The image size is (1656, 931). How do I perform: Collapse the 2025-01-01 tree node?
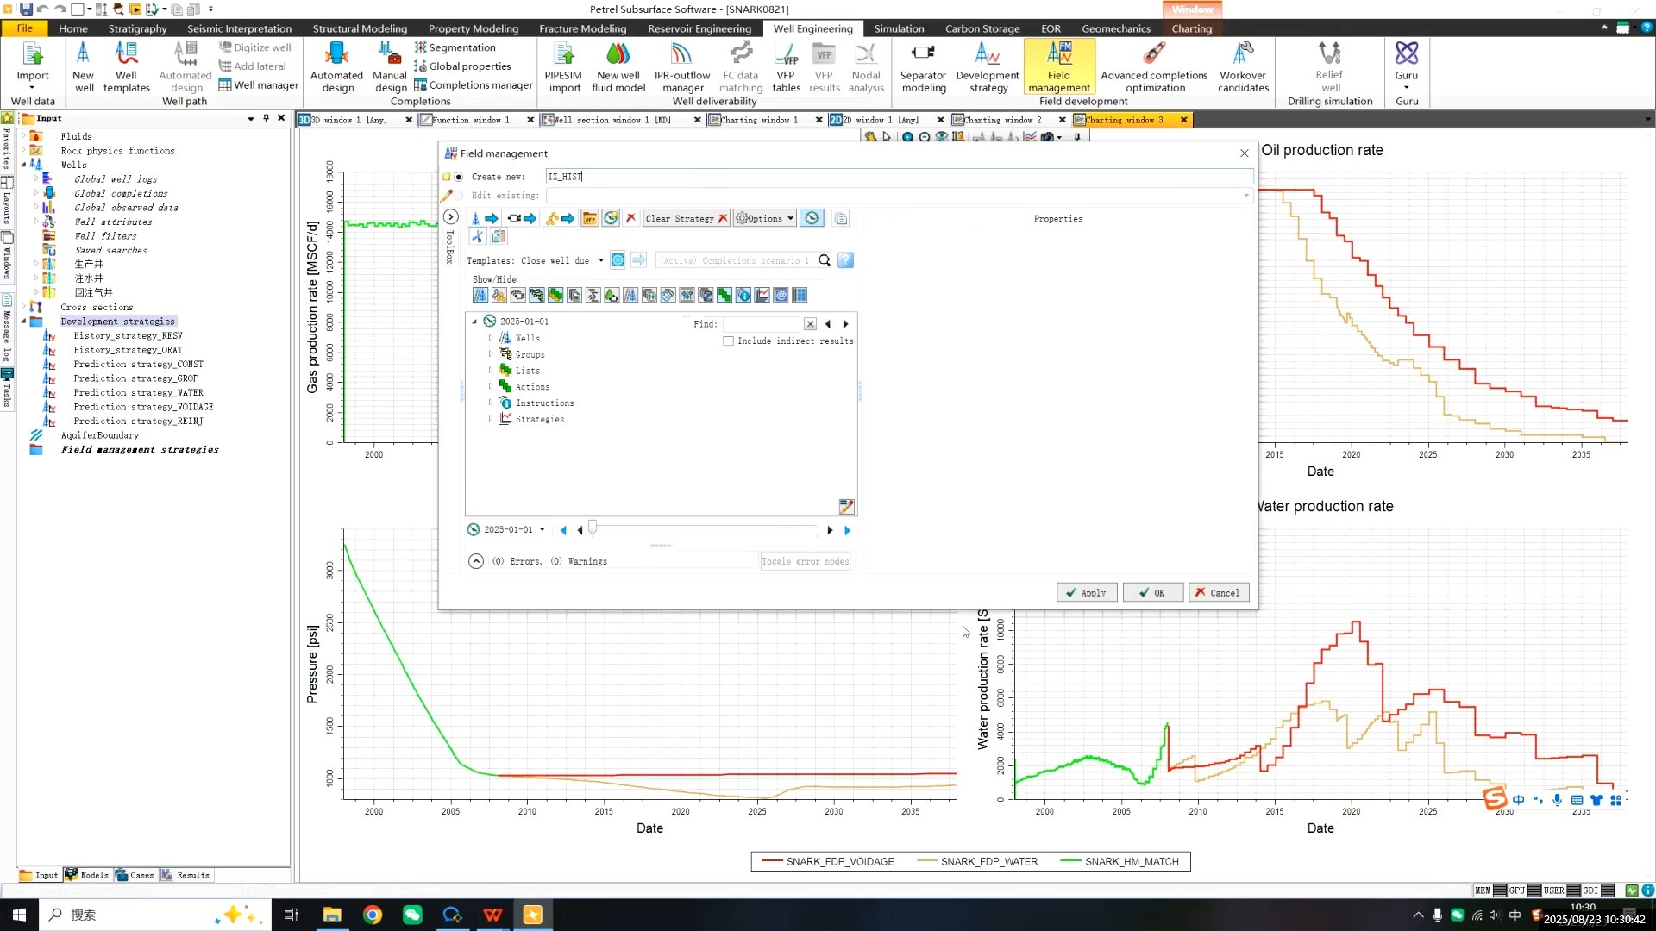[474, 322]
